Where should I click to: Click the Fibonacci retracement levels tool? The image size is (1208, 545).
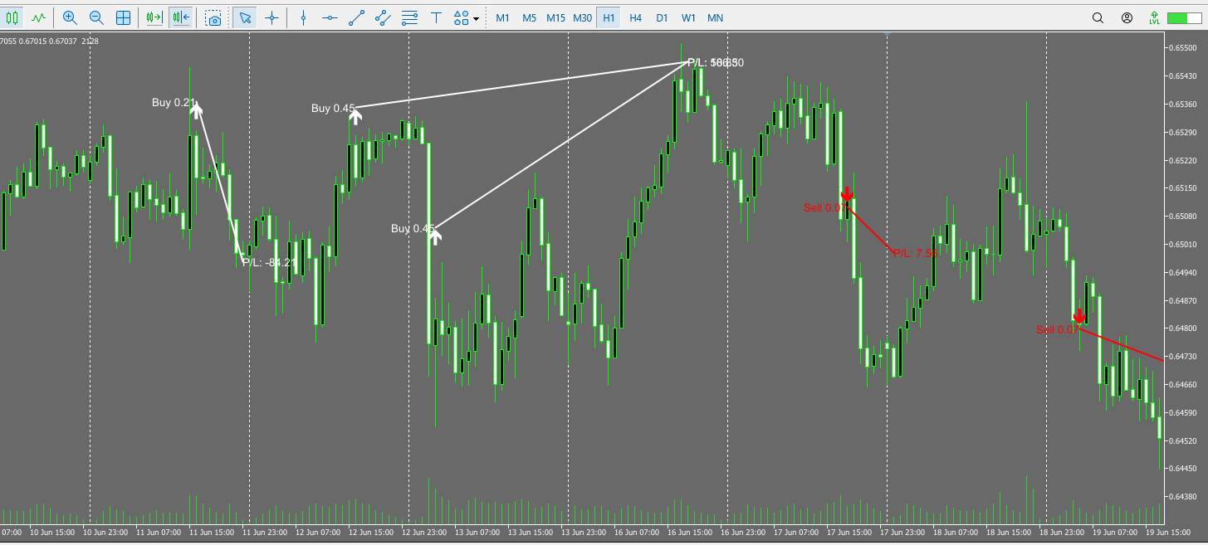click(x=409, y=17)
